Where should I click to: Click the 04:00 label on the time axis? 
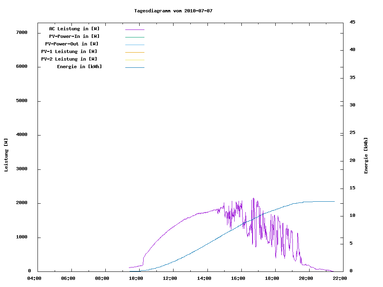click(x=34, y=278)
